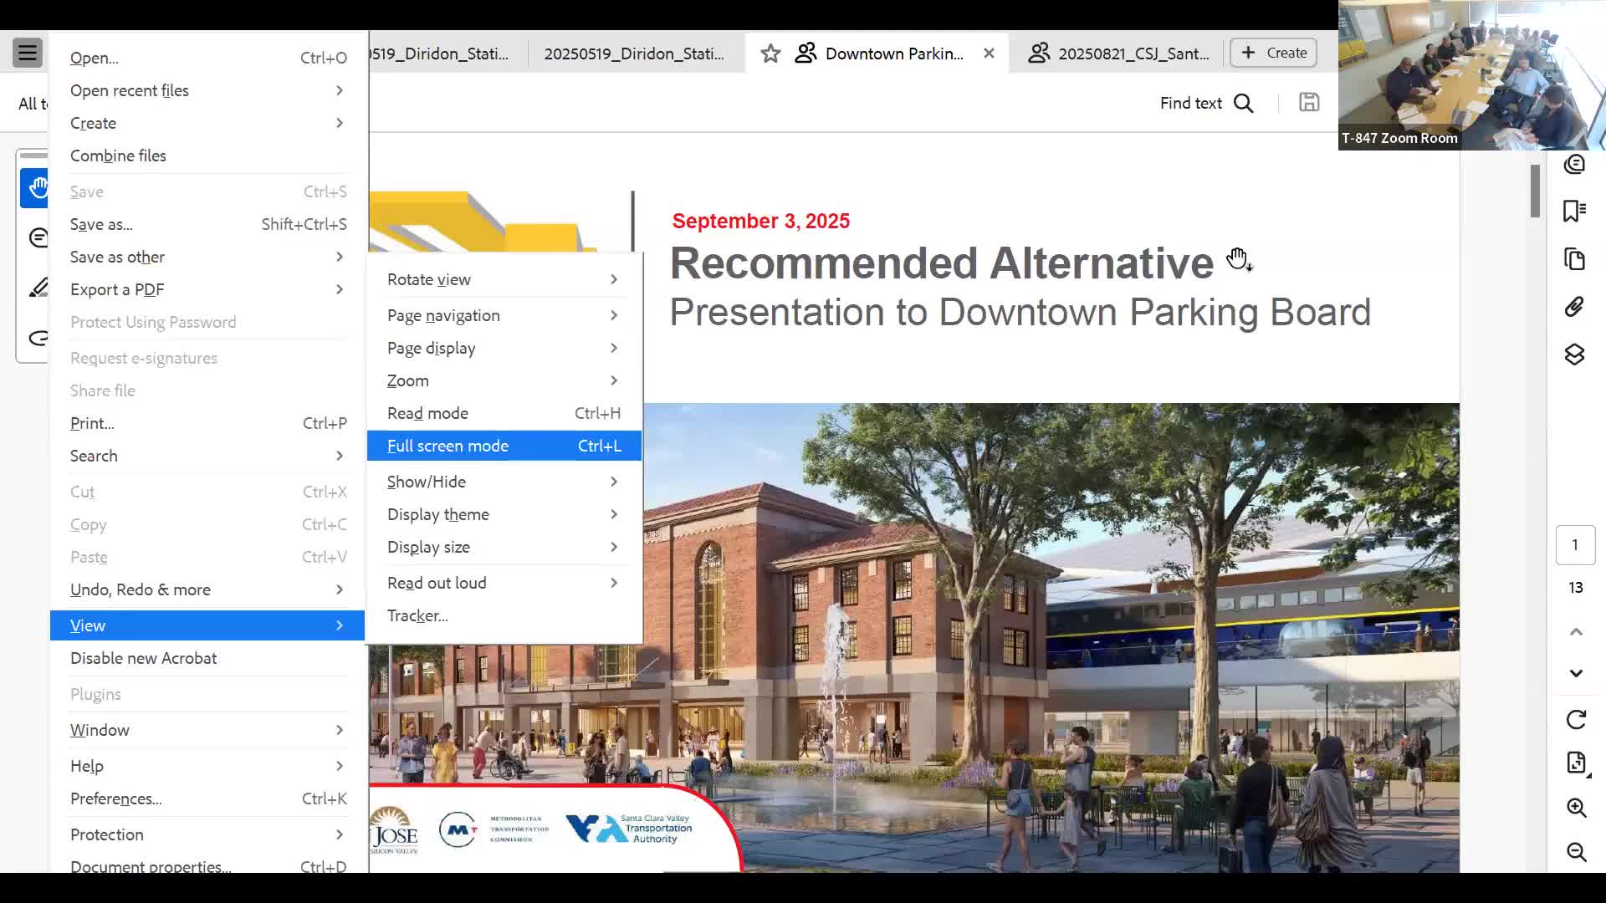Image resolution: width=1606 pixels, height=903 pixels.
Task: Click the hamburger main menu icon
Action: coord(28,53)
